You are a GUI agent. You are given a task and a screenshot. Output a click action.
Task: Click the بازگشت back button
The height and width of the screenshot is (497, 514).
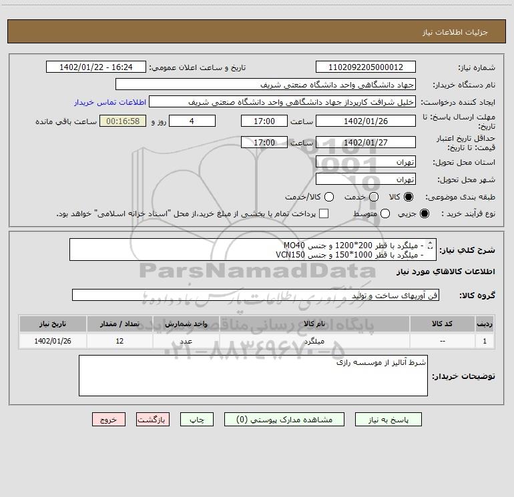pos(153,420)
